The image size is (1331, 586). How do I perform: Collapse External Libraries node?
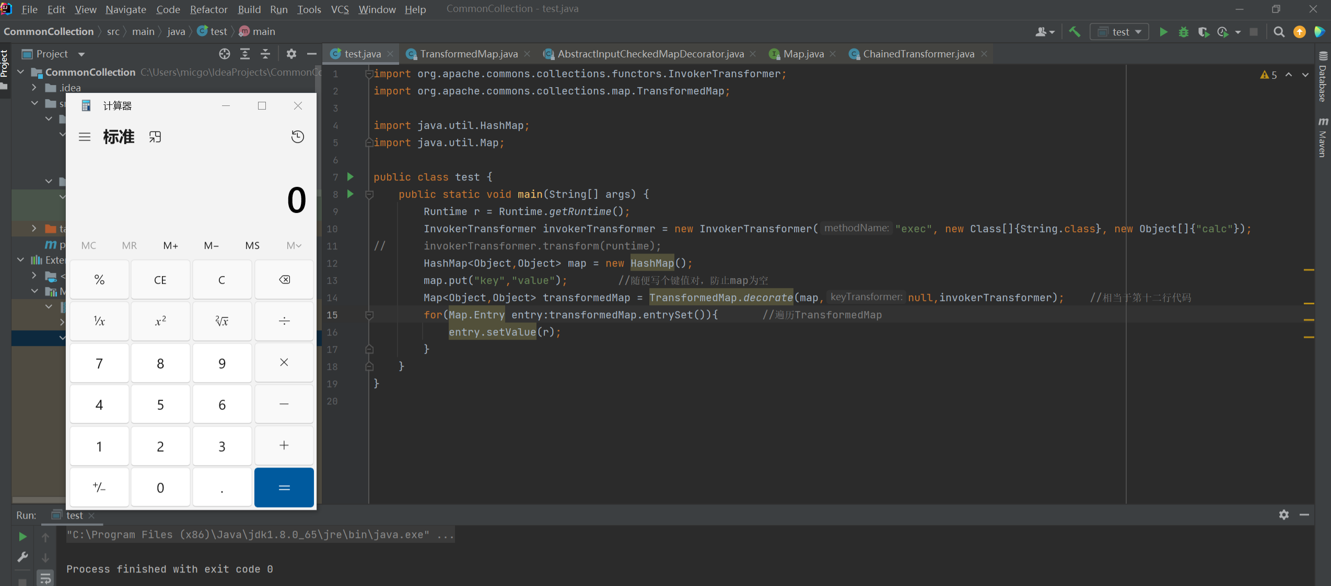21,260
